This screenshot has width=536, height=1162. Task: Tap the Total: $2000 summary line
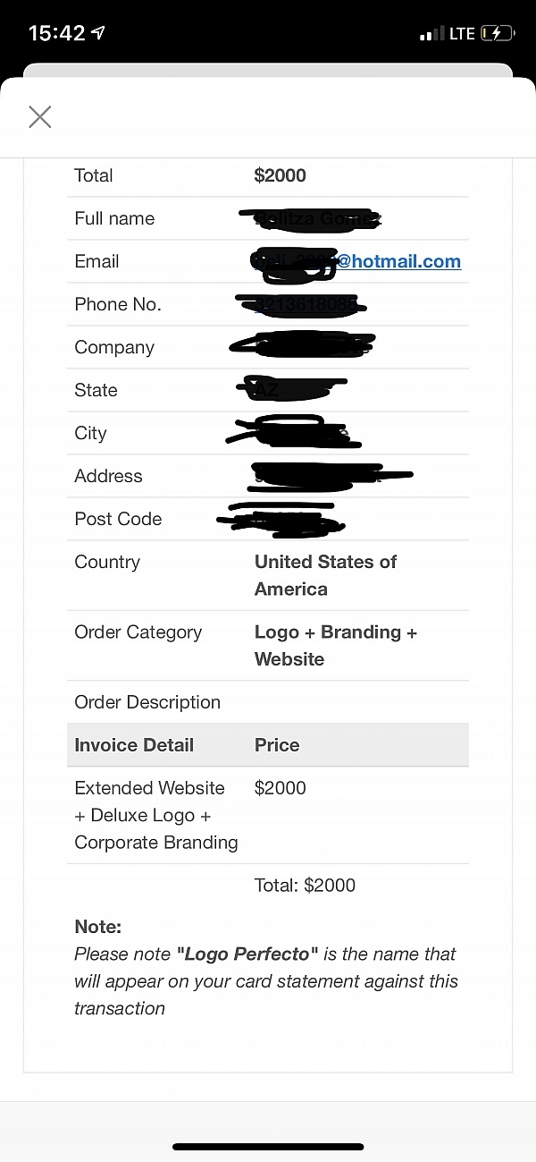pos(305,886)
